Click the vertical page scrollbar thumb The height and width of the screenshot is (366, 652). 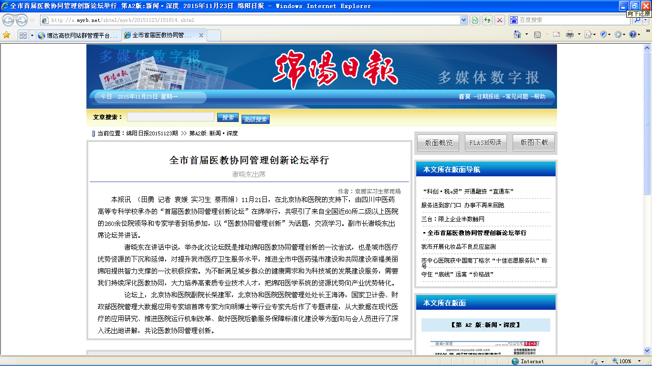(647, 119)
